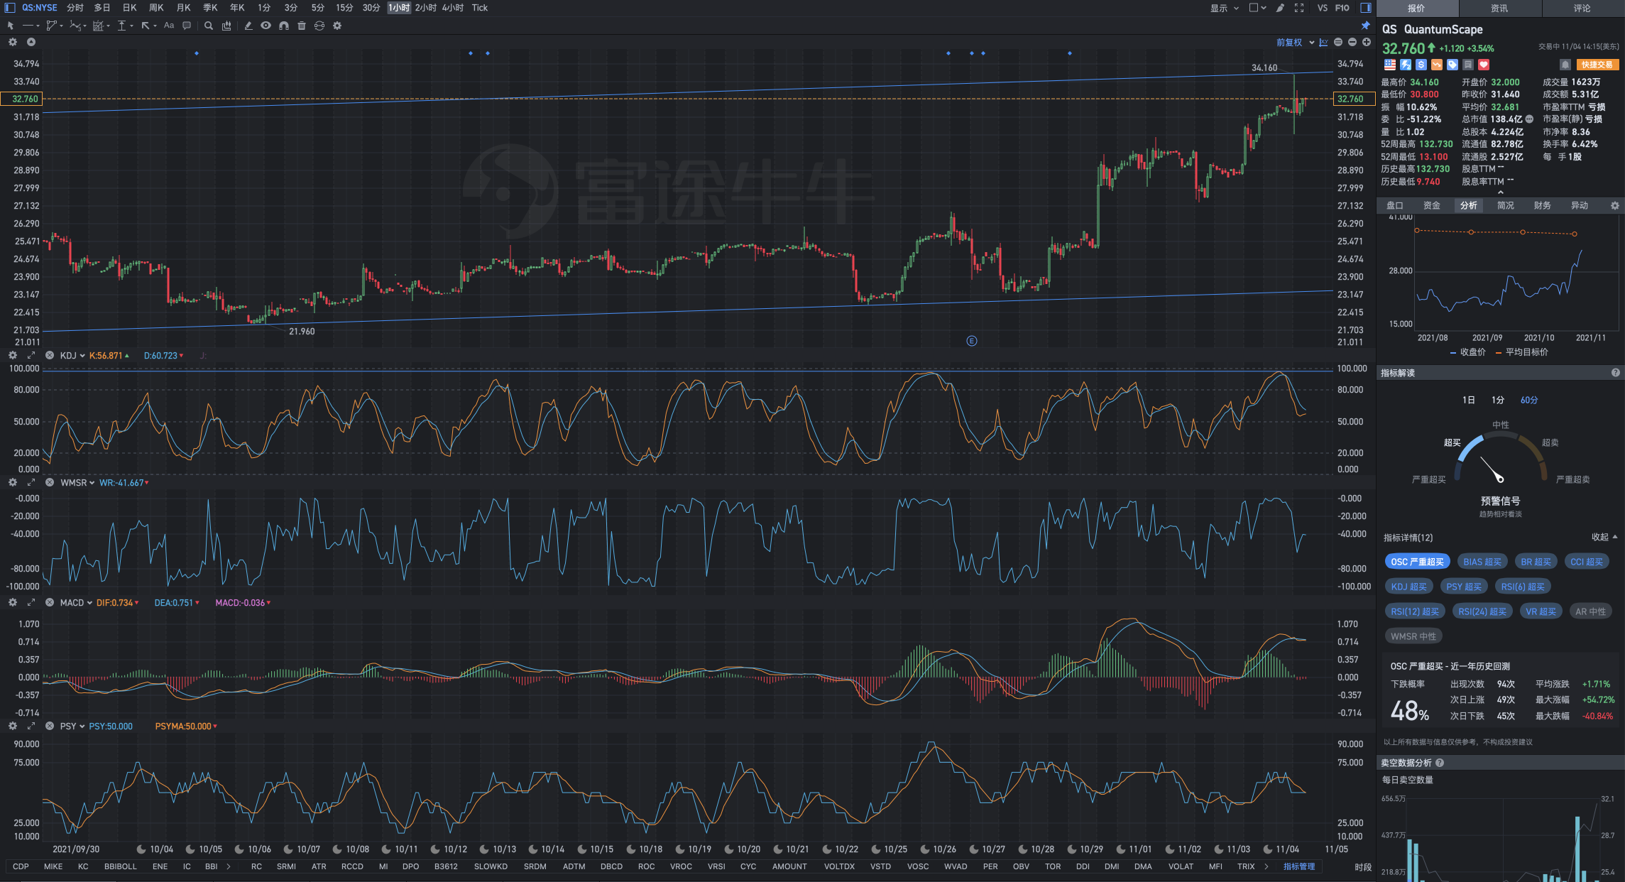Viewport: 1625px width, 882px height.
Task: Open the layout square dropdown
Action: [x=1257, y=8]
